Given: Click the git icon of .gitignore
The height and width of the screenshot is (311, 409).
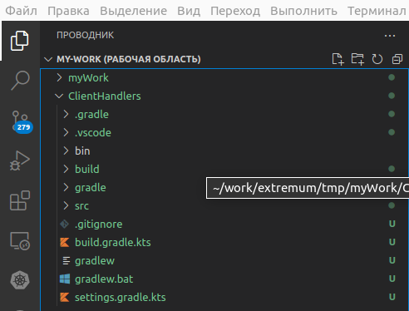Looking at the screenshot, I should pyautogui.click(x=65, y=225).
